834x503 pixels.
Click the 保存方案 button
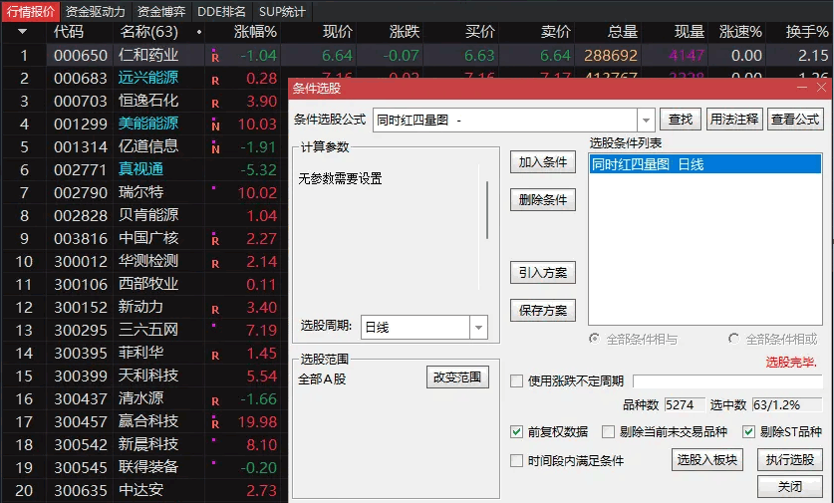click(543, 311)
